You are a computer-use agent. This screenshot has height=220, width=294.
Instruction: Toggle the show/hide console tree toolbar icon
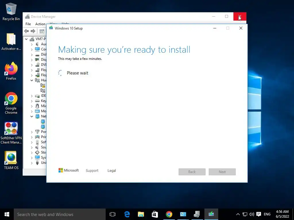(x=42, y=31)
